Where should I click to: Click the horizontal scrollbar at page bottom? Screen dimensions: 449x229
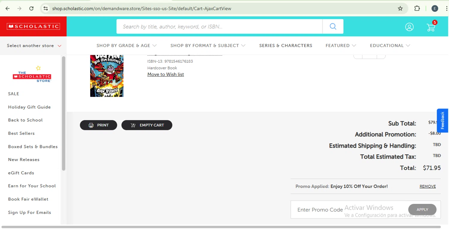221,227
